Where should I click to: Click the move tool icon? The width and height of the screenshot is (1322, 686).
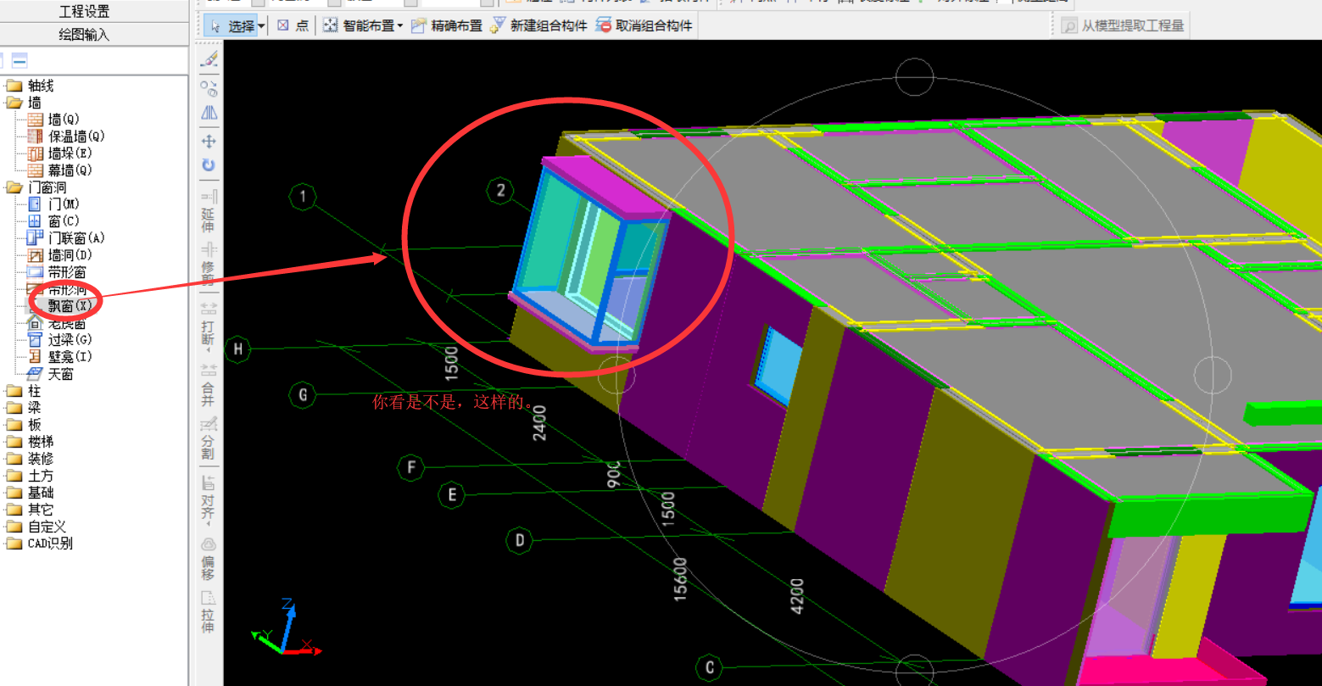209,141
